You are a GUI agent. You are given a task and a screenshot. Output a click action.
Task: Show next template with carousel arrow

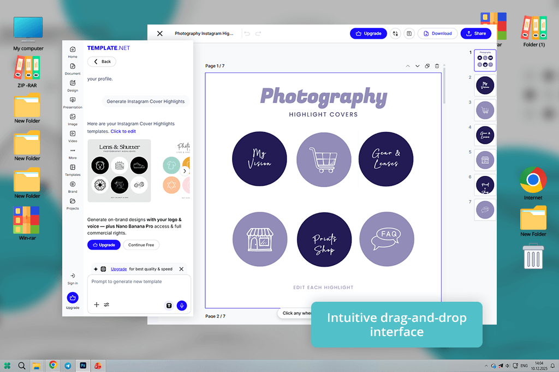[x=185, y=171]
